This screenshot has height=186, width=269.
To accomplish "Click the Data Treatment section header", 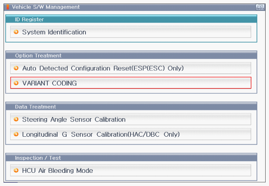I will (x=36, y=107).
